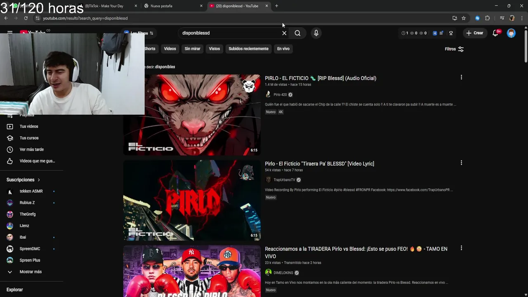Open Ver más tarde playlist
Screen dimensions: 528x297
[31, 149]
